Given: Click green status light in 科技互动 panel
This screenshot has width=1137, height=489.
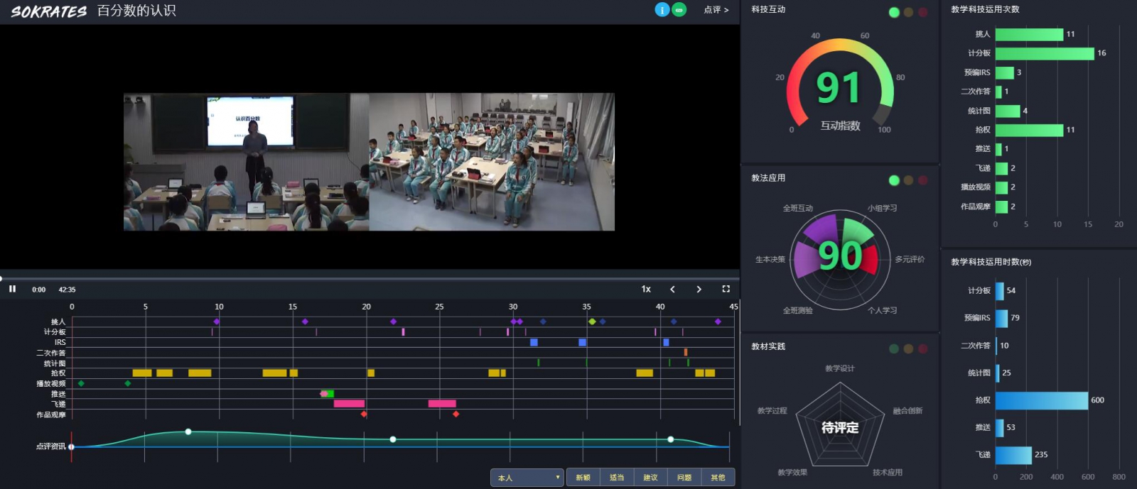Looking at the screenshot, I should click(x=894, y=12).
